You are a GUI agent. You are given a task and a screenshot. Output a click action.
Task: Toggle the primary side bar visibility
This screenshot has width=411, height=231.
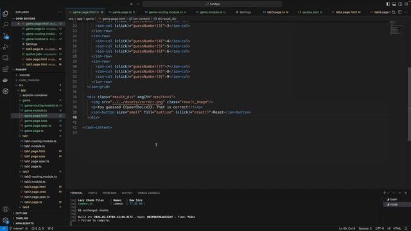388,4
